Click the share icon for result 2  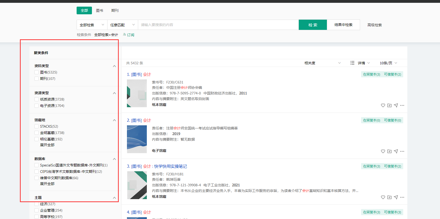tap(396, 151)
